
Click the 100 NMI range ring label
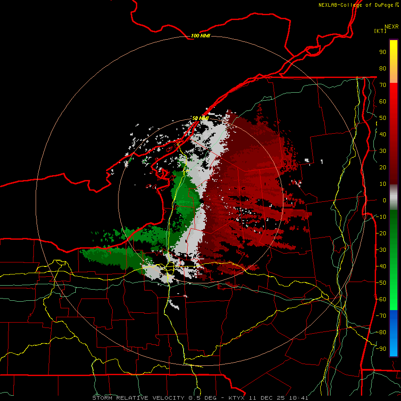tap(200, 36)
